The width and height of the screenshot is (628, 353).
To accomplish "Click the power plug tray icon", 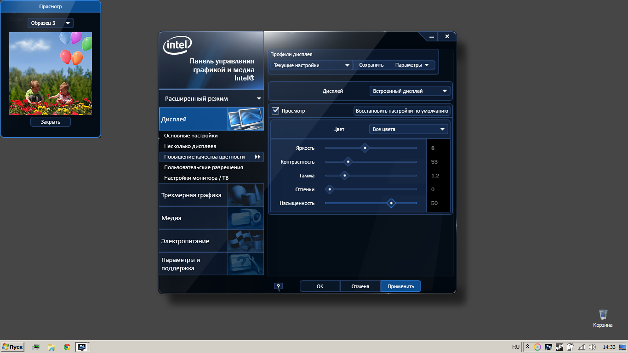I will (571, 347).
